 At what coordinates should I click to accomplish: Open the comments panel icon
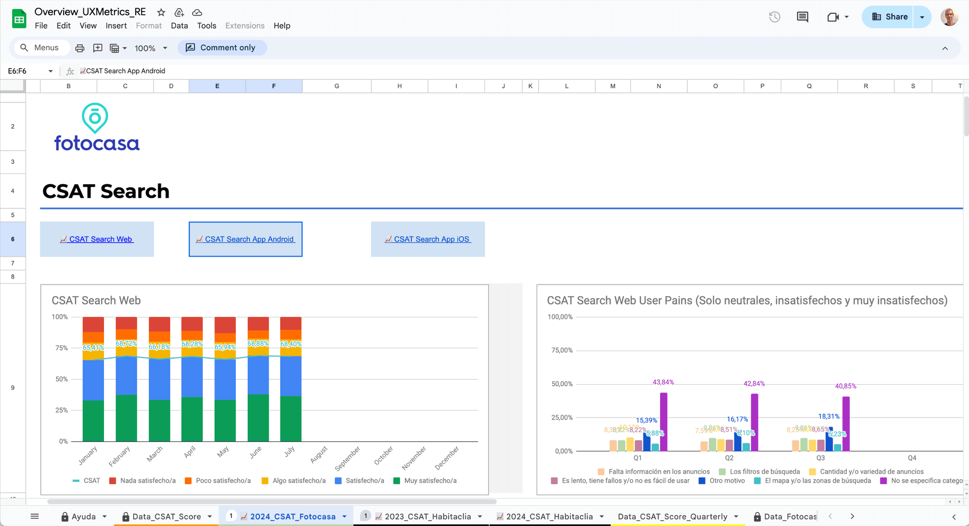point(802,17)
